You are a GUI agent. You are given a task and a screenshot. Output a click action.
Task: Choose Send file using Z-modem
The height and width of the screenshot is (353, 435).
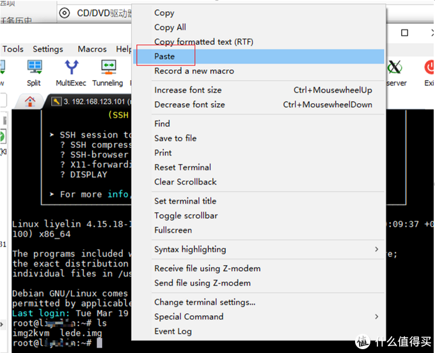(x=258, y=283)
